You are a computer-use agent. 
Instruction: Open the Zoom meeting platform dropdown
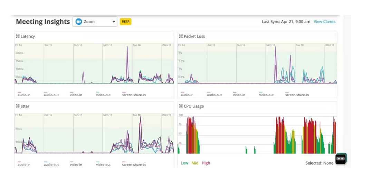tap(95, 22)
